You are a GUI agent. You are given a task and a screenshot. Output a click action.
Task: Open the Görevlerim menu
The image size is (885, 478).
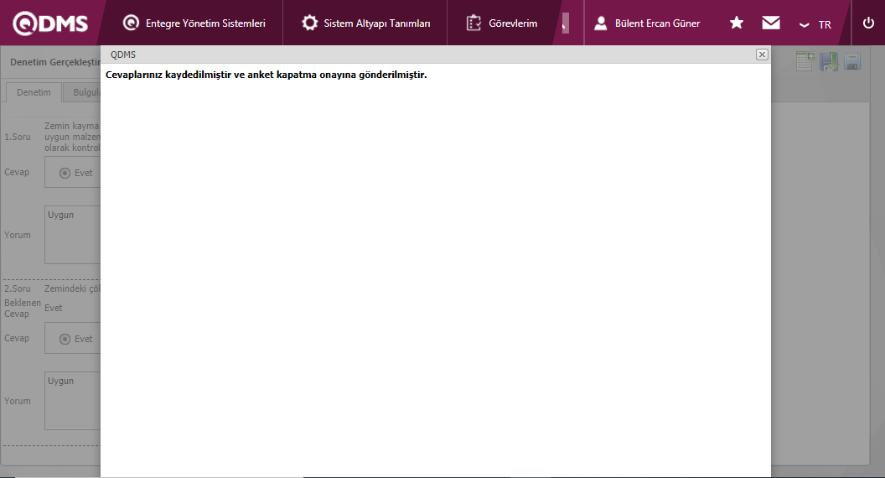502,23
